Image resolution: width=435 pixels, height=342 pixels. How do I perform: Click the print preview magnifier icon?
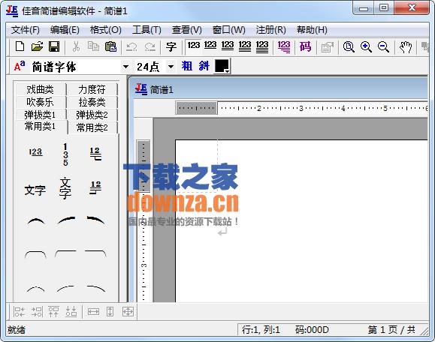pyautogui.click(x=349, y=46)
